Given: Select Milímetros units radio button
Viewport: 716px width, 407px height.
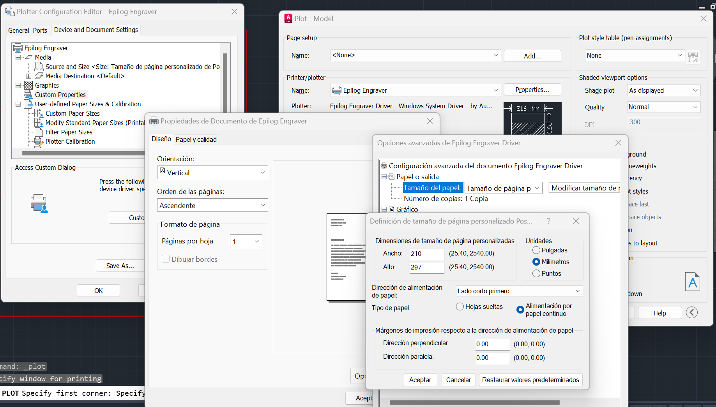Looking at the screenshot, I should click(x=536, y=262).
